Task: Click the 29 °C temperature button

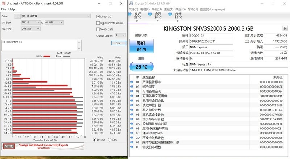Action: coord(141,67)
